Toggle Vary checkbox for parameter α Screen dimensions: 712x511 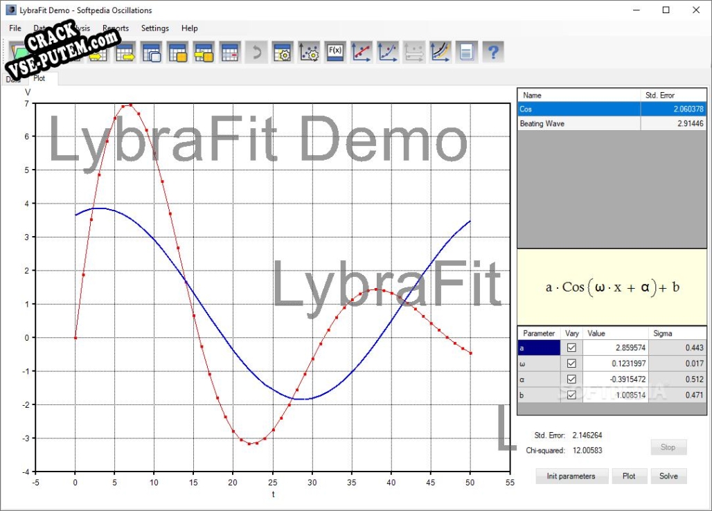571,379
